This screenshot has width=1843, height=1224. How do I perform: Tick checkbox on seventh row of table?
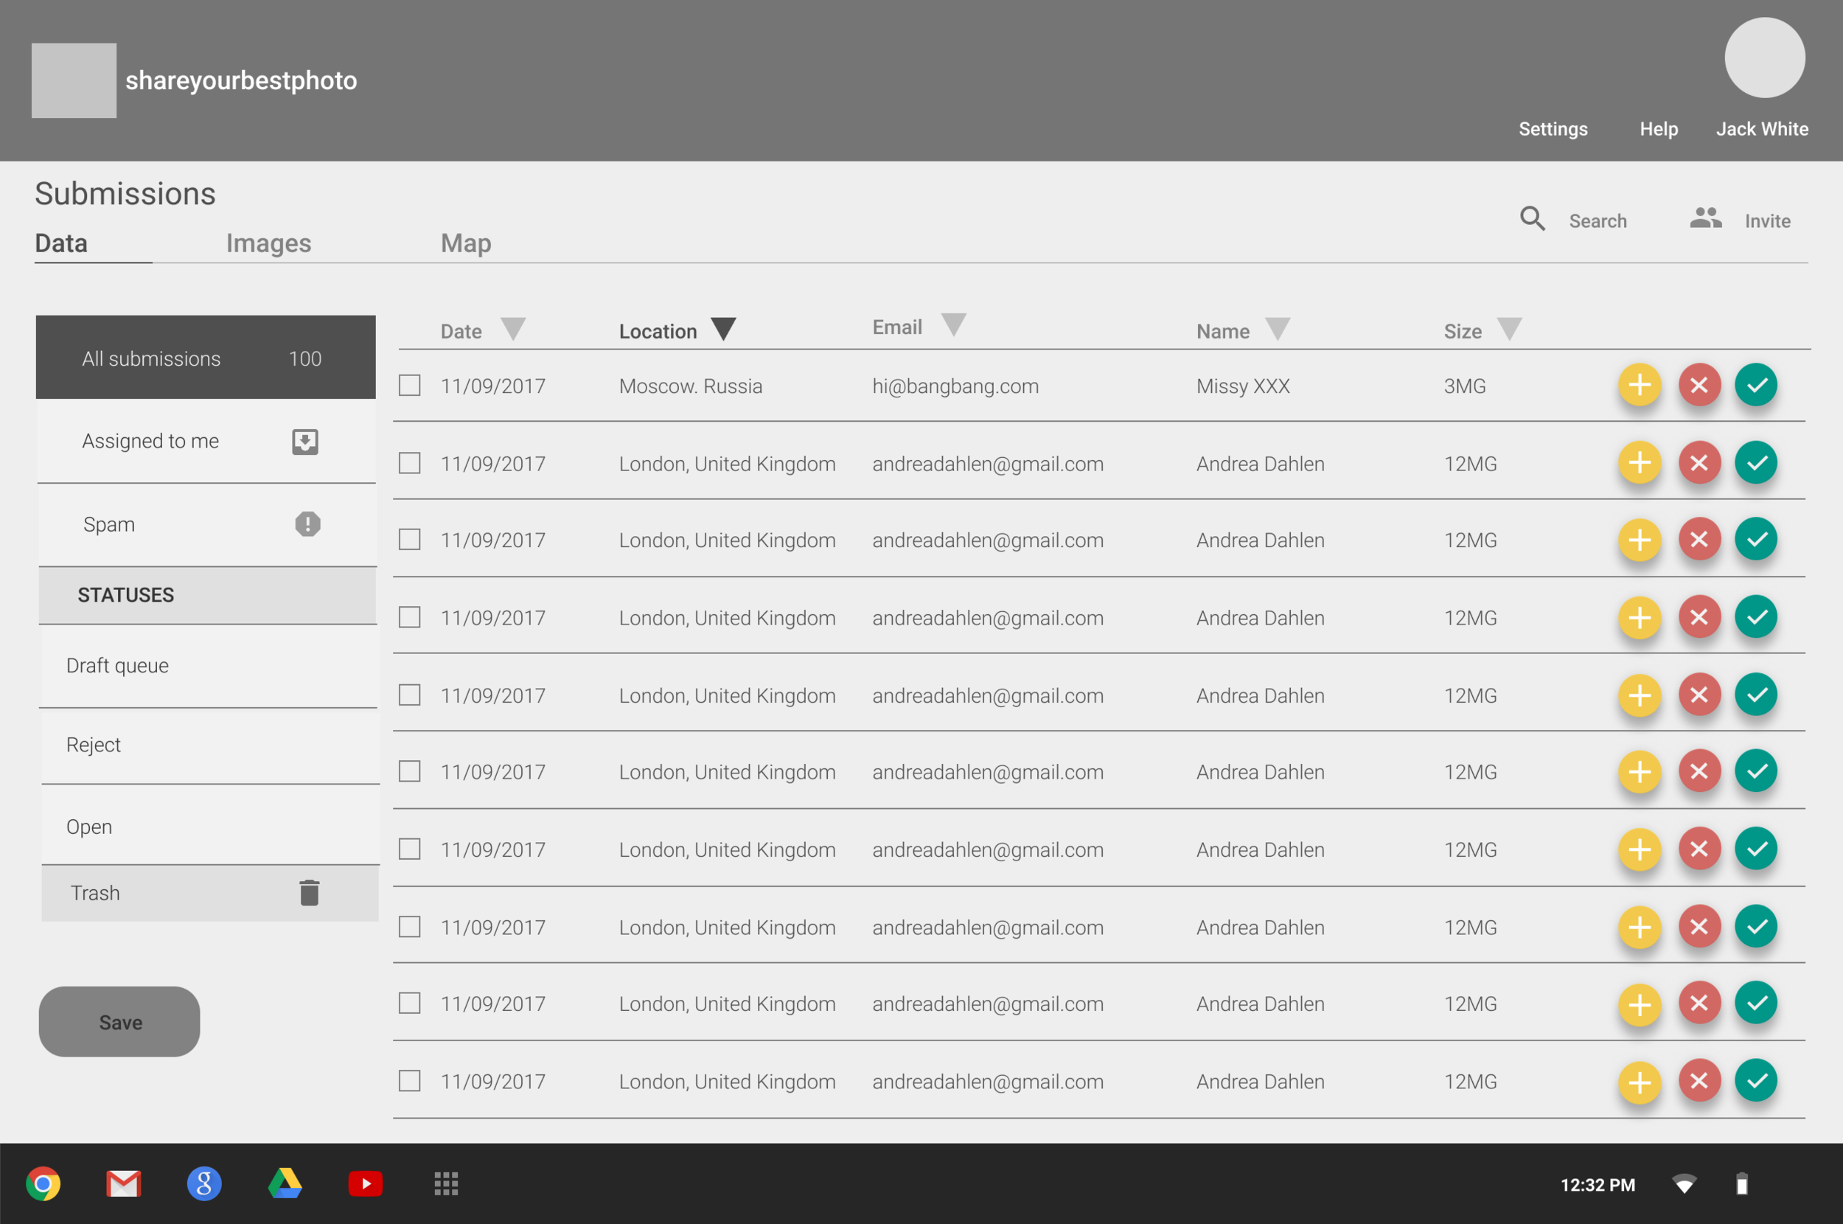(410, 849)
